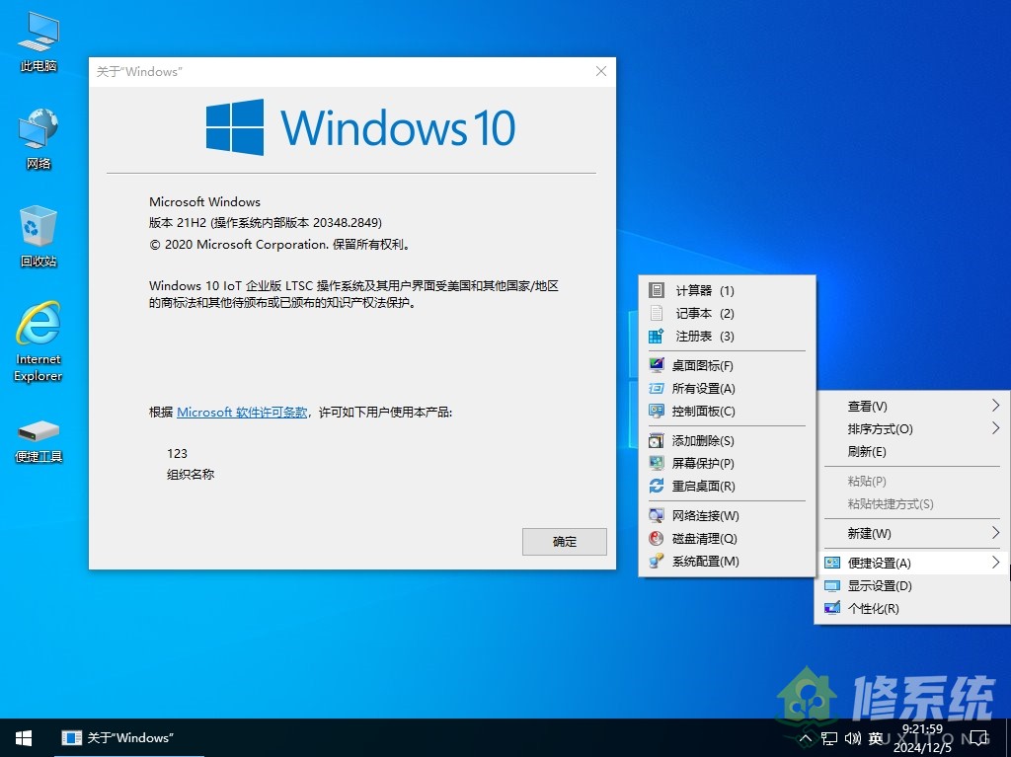Image resolution: width=1011 pixels, height=757 pixels.
Task: Select 刷新(E) in context menu
Action: click(911, 451)
